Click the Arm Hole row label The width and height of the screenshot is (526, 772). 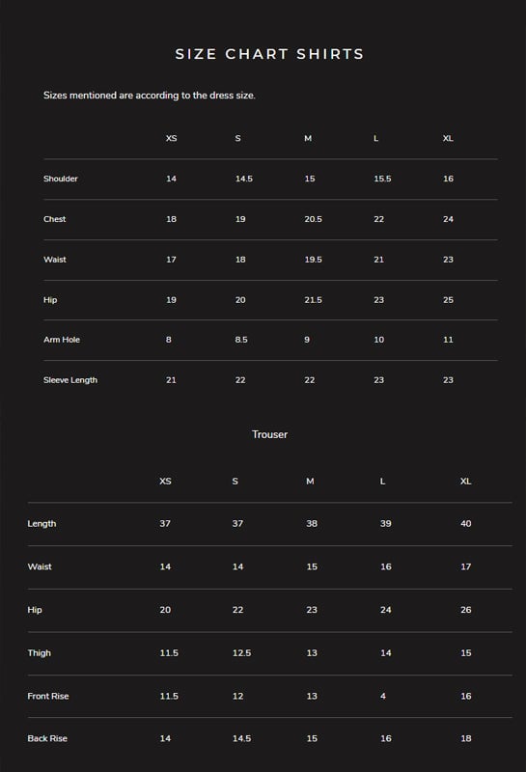coord(62,340)
